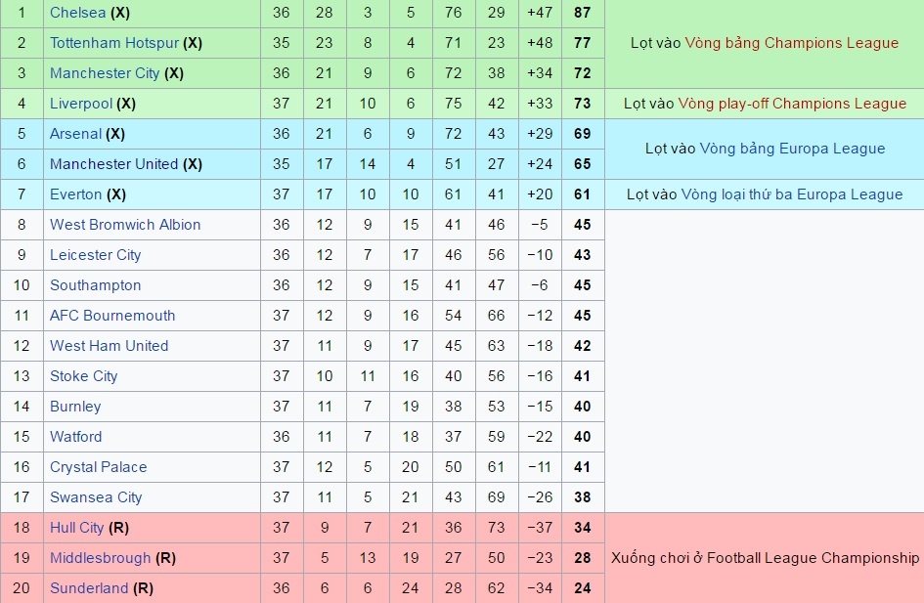Open the Vòng bảng Champions League link
924x603 pixels.
click(791, 43)
